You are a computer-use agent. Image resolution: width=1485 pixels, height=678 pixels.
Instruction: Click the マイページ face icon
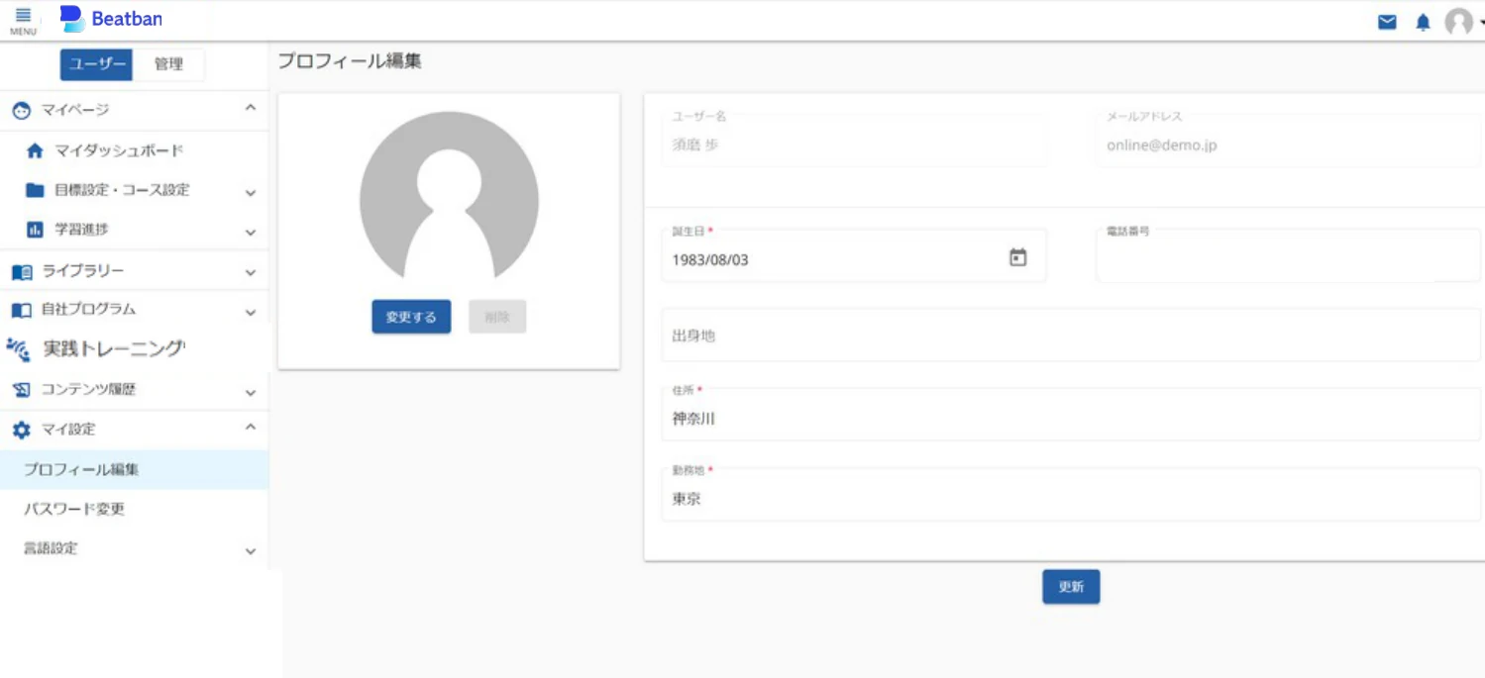(x=21, y=111)
